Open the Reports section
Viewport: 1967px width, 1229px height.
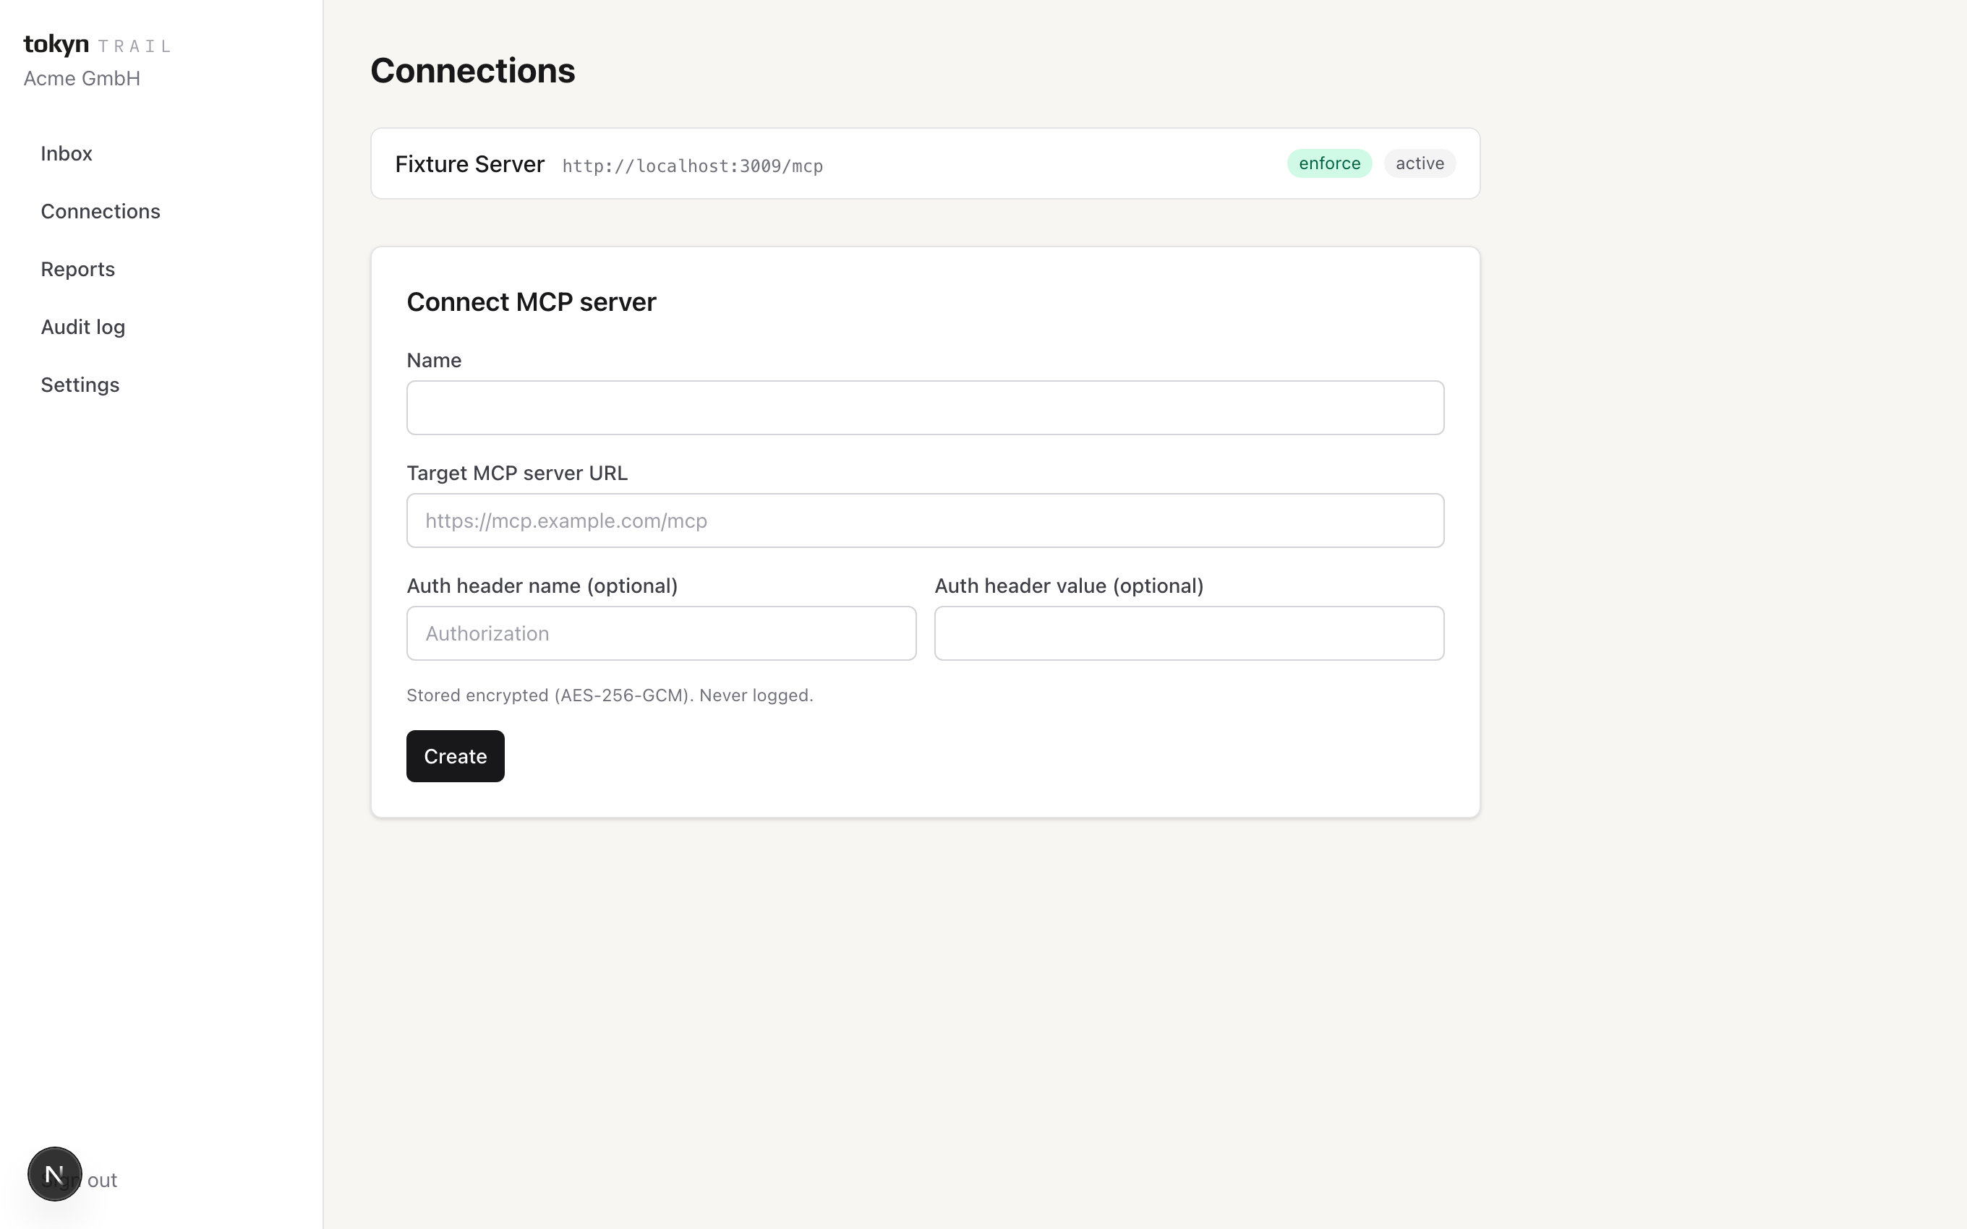[78, 269]
